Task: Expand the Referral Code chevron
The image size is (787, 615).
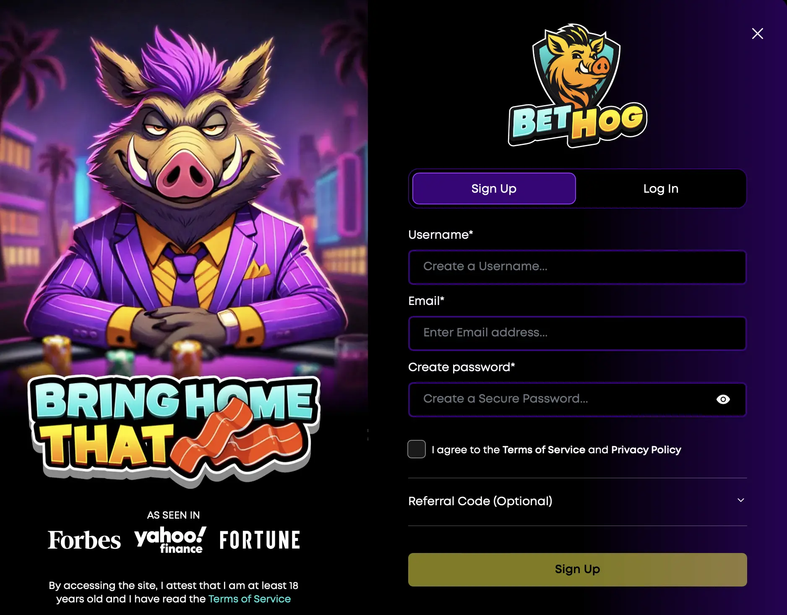Action: 741,500
